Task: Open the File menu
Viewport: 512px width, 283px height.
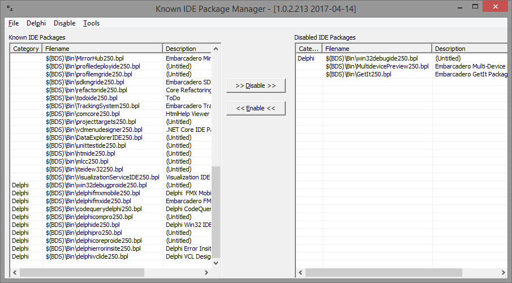Action: point(14,23)
